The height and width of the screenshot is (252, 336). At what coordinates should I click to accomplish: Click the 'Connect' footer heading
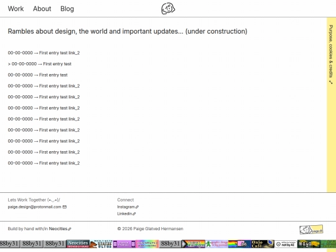[x=125, y=200]
